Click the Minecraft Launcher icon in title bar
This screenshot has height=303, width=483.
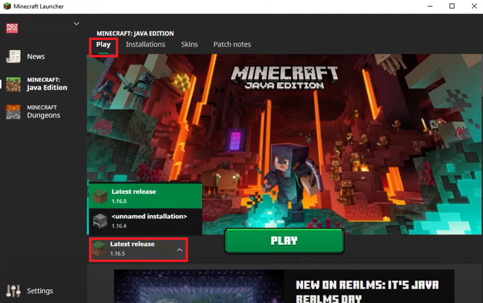(x=7, y=6)
